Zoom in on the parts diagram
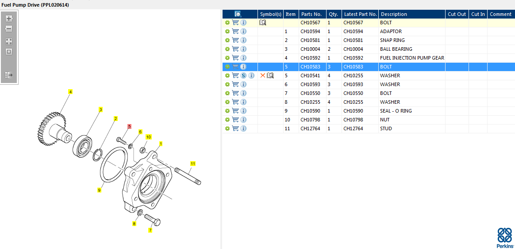The image size is (515, 249). [8, 19]
